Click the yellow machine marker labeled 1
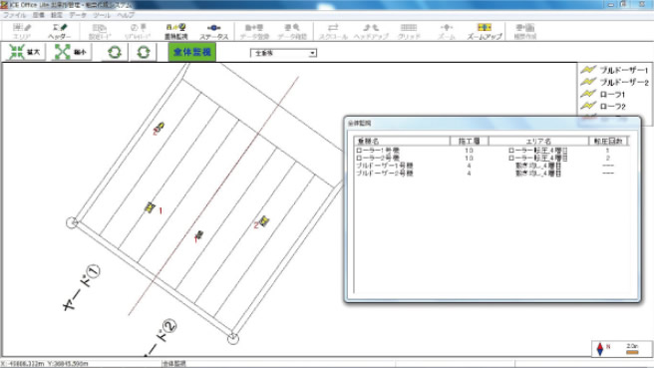 150,207
